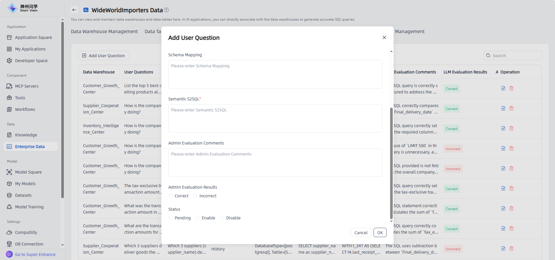
Task: Open MCP Servers from the sidebar
Action: tap(27, 86)
